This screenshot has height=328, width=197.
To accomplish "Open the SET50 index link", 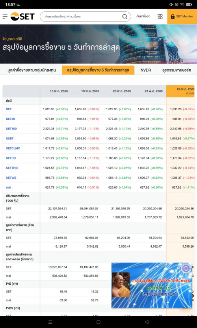I will pyautogui.click(x=11, y=119).
